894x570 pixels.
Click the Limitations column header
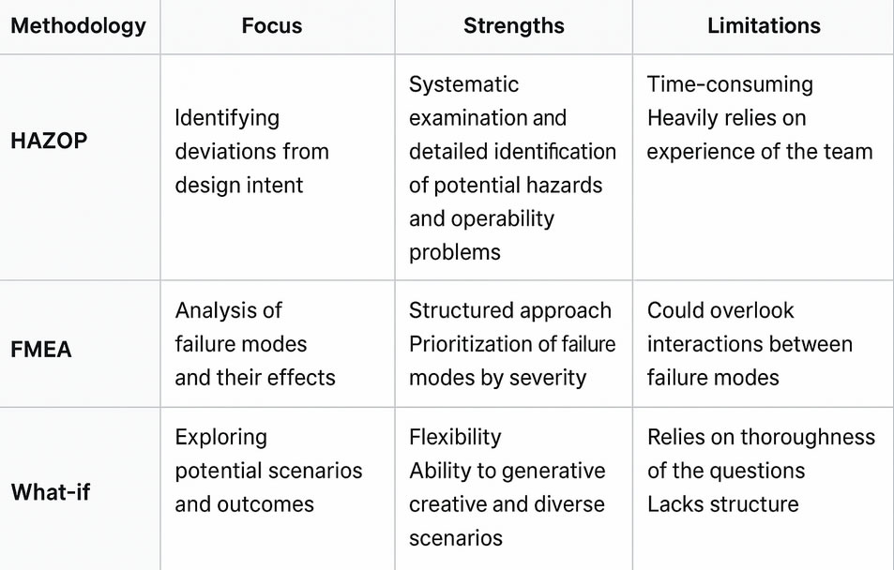(764, 25)
